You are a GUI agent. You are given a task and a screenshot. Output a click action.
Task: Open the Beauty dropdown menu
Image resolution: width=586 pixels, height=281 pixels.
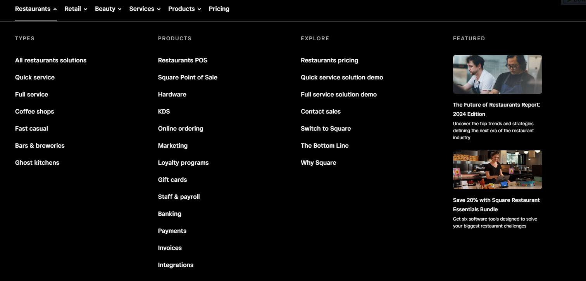point(108,9)
